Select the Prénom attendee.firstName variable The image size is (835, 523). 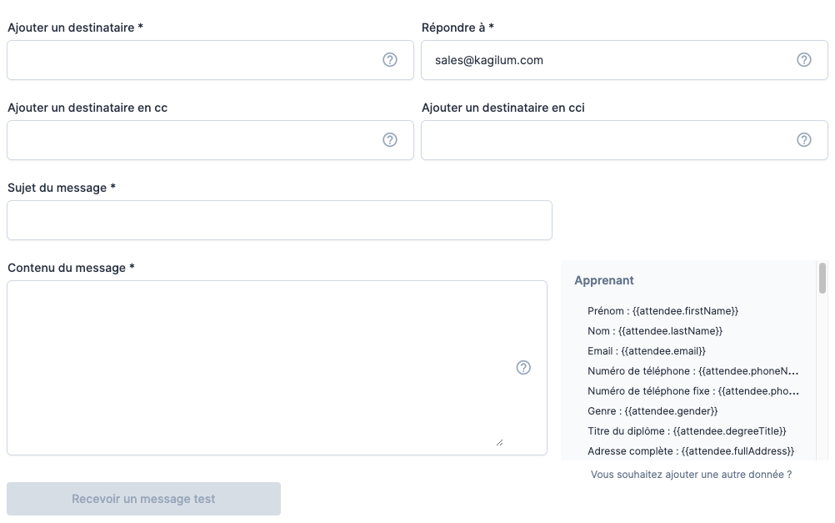point(662,311)
